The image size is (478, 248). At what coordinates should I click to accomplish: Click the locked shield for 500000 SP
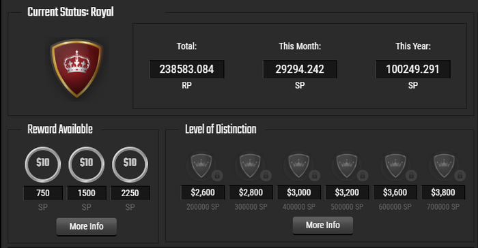pos(347,166)
